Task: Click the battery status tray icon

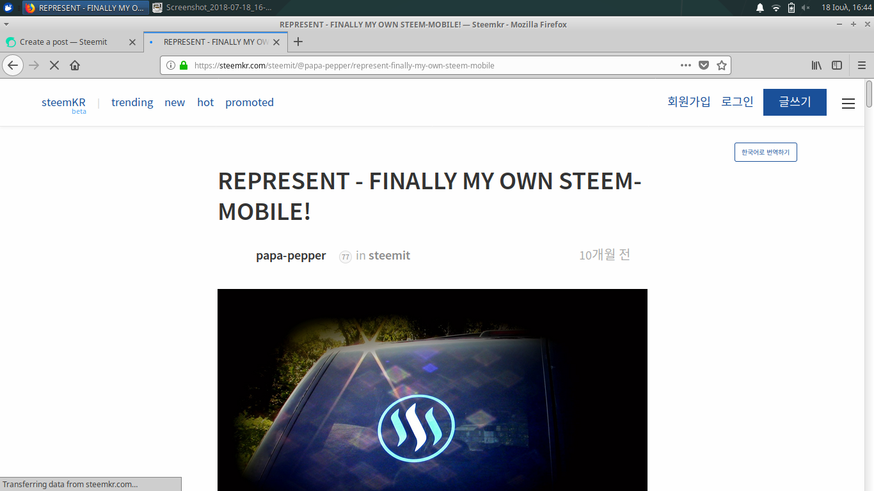Action: point(791,8)
